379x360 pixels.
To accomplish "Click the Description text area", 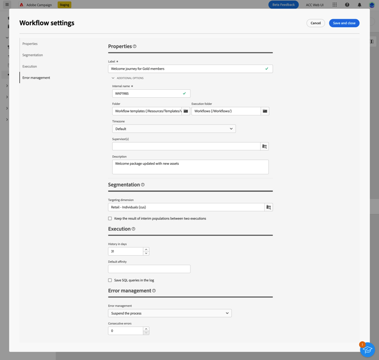I will (190, 167).
